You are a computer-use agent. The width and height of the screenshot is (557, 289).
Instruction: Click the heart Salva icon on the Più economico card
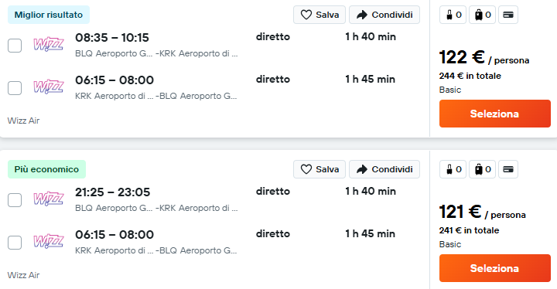tap(306, 169)
